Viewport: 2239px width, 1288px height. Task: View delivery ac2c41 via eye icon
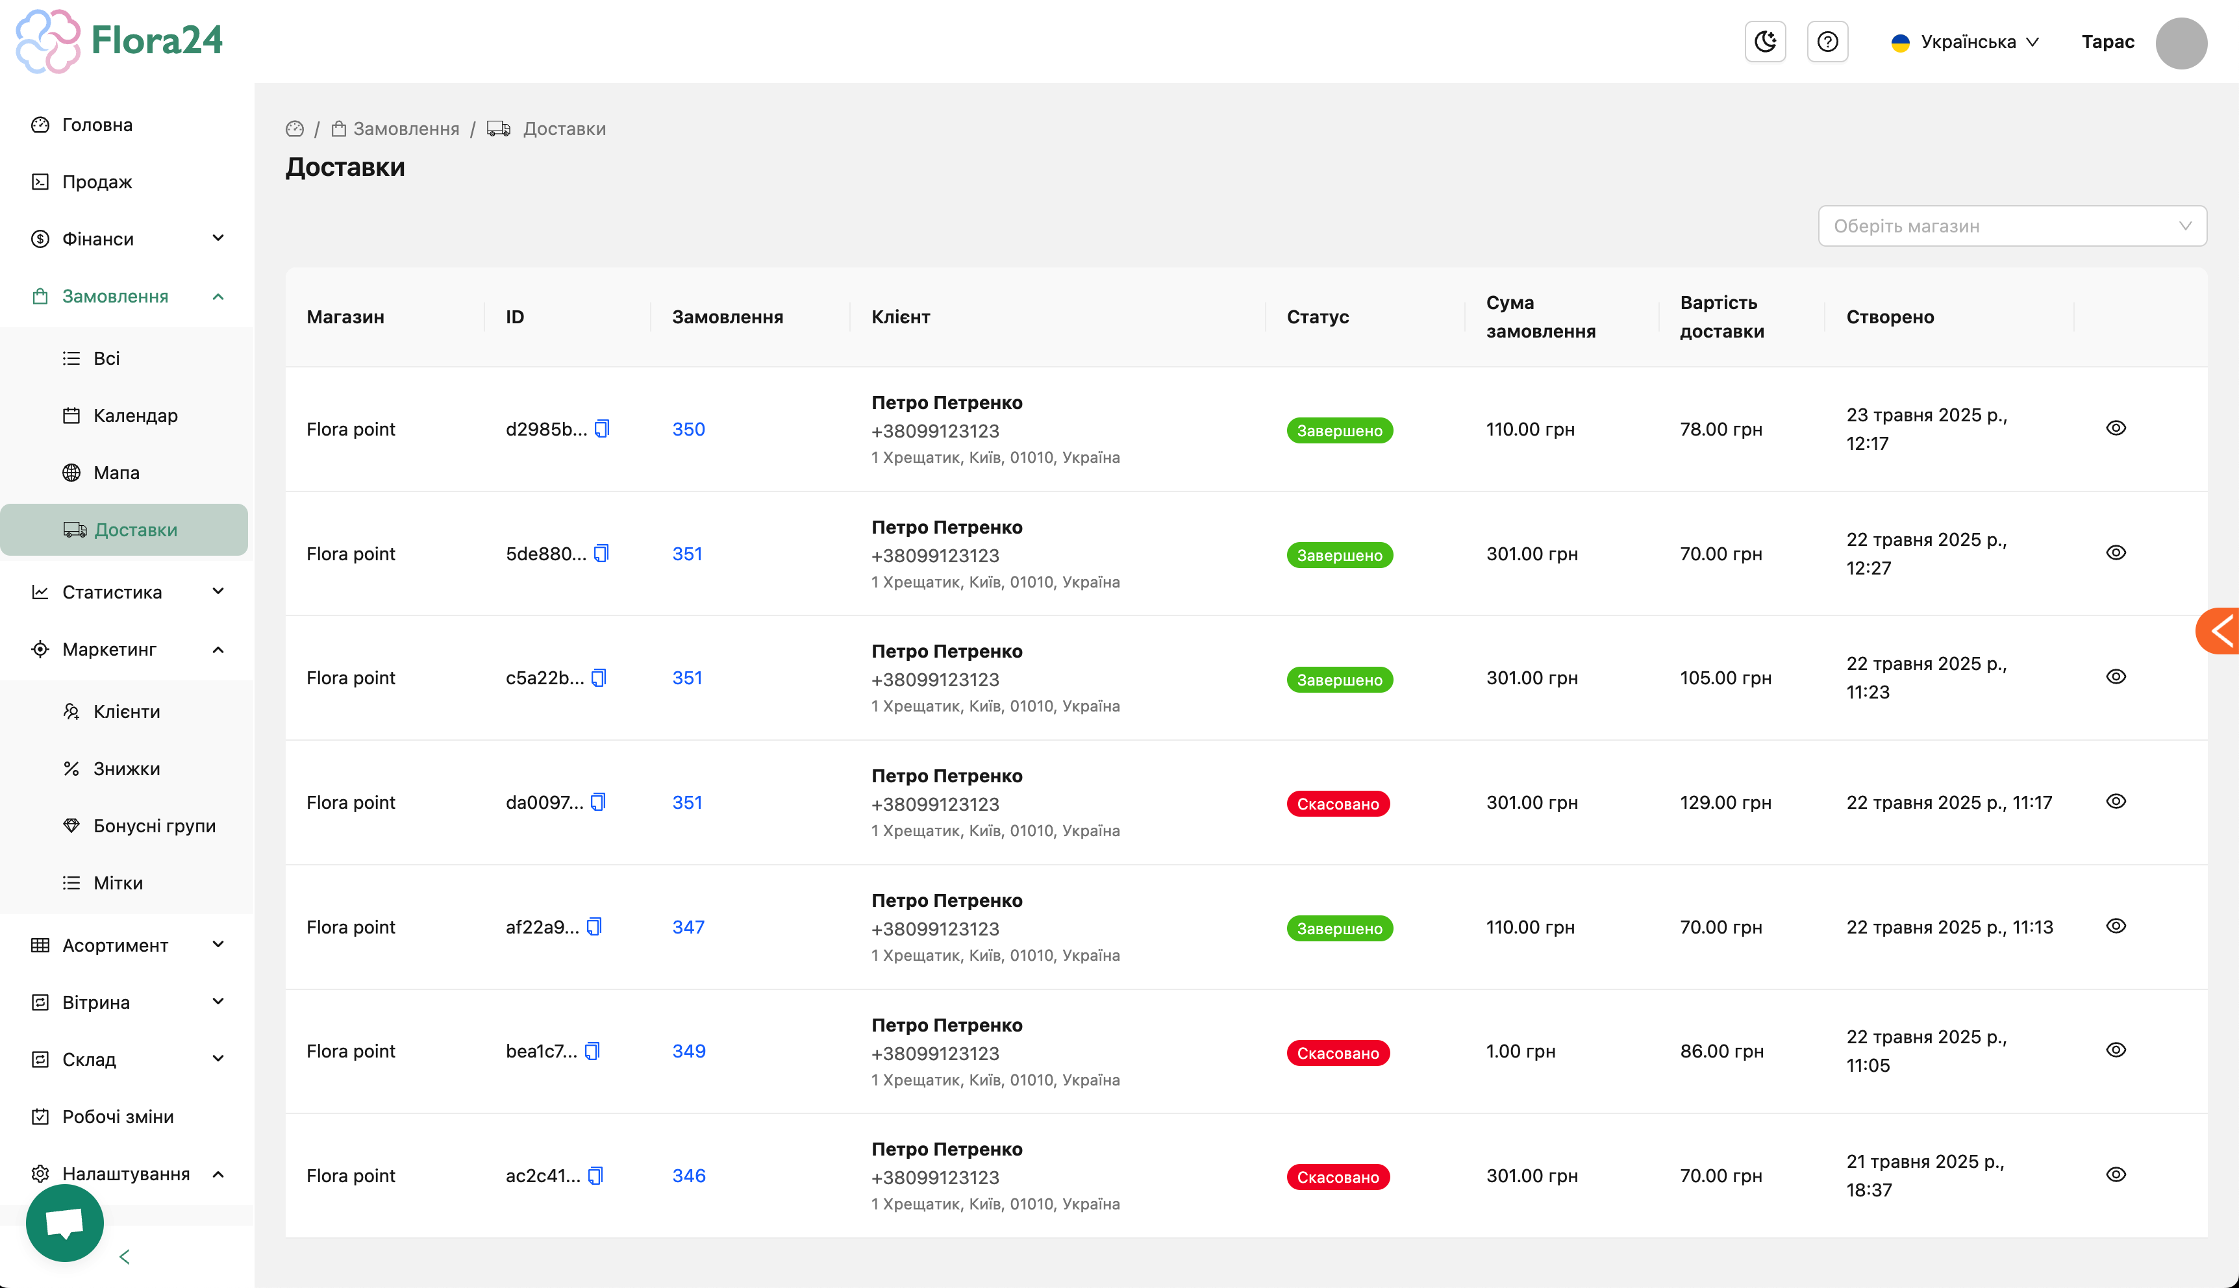(x=2116, y=1175)
